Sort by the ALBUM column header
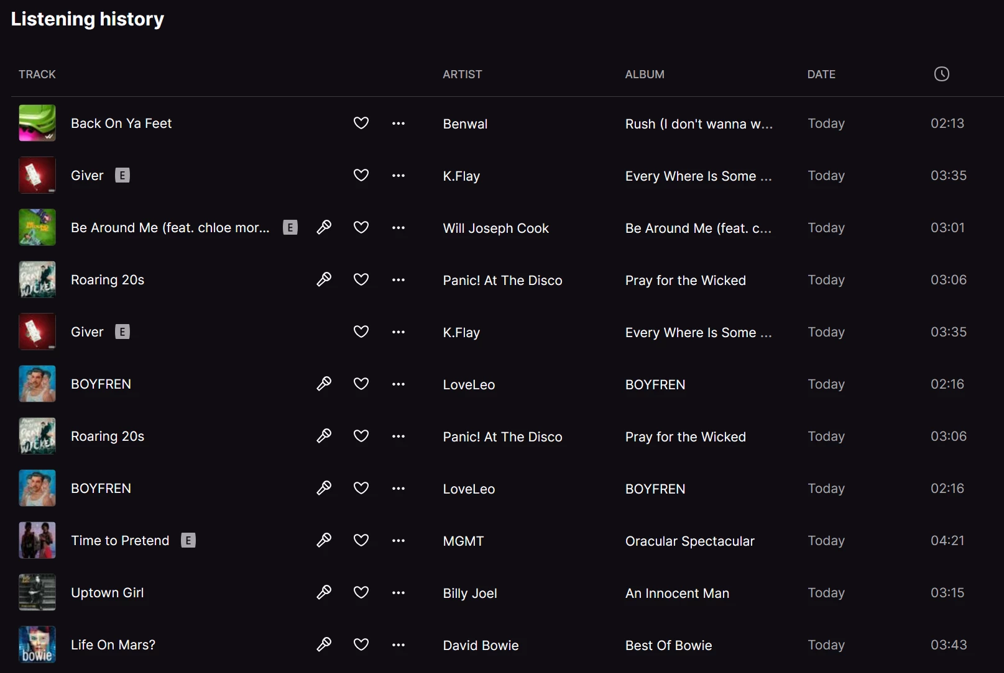This screenshot has width=1004, height=673. 645,75
